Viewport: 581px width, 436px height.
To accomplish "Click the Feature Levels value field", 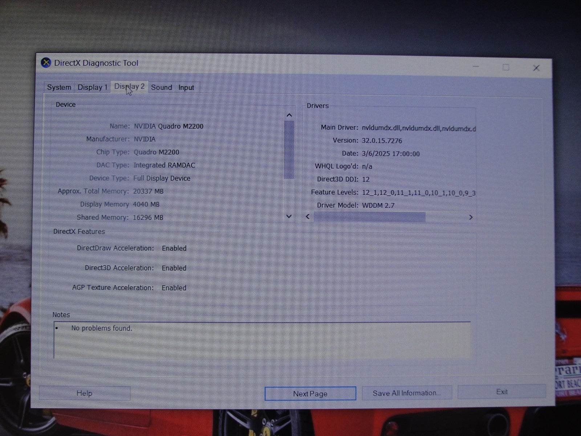I will pyautogui.click(x=419, y=193).
